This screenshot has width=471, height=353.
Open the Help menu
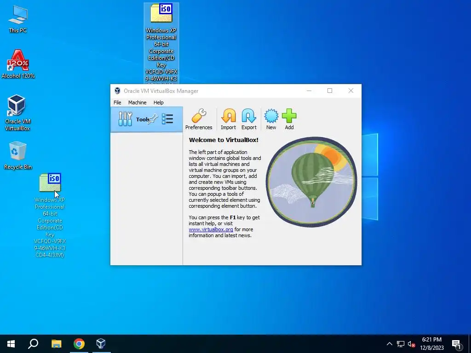[x=158, y=102]
